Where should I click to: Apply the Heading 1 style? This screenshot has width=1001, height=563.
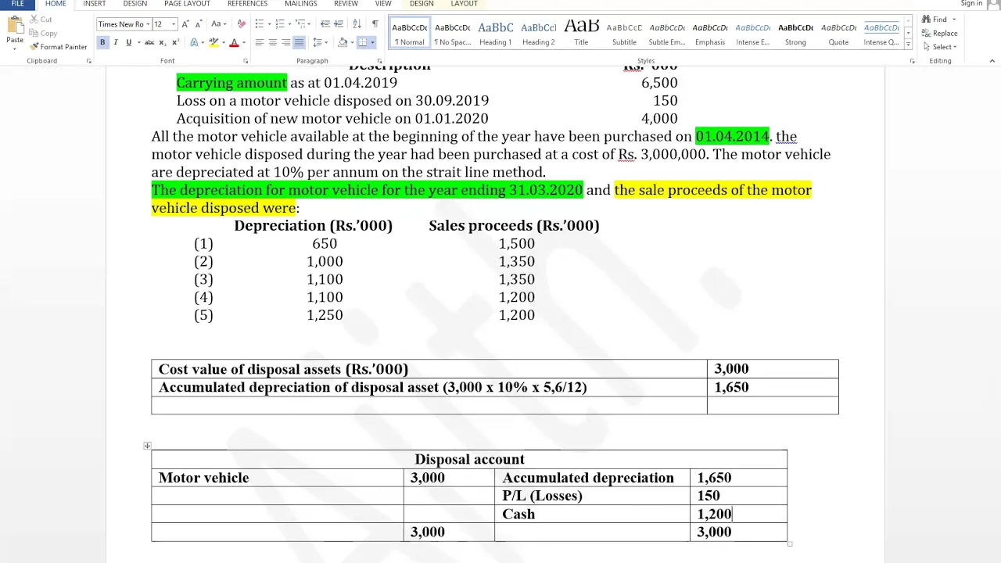(x=495, y=33)
